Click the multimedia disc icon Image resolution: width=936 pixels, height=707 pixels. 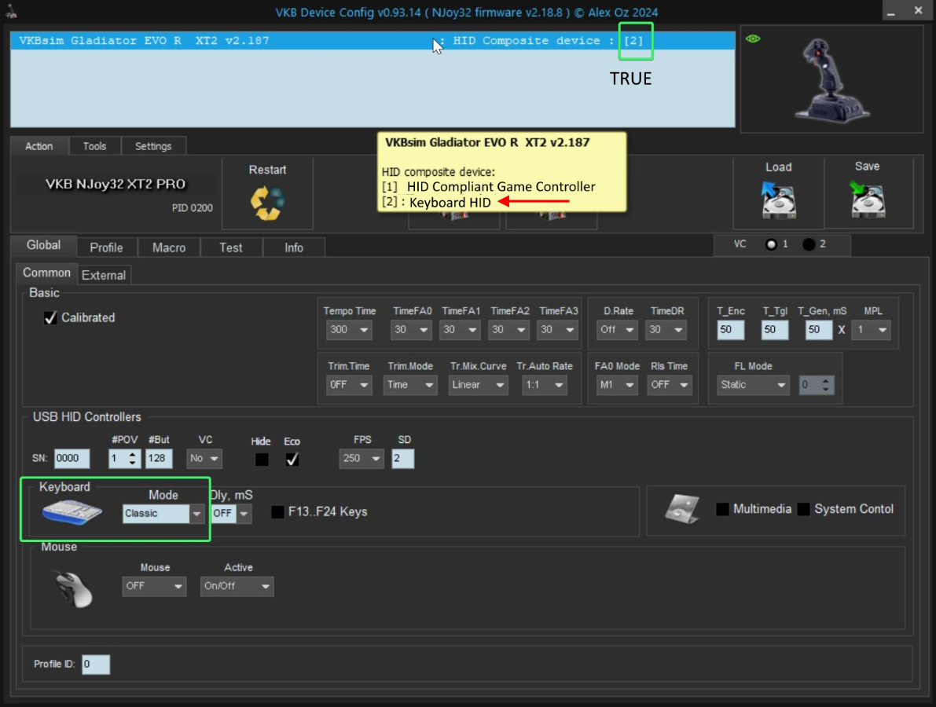(x=681, y=509)
